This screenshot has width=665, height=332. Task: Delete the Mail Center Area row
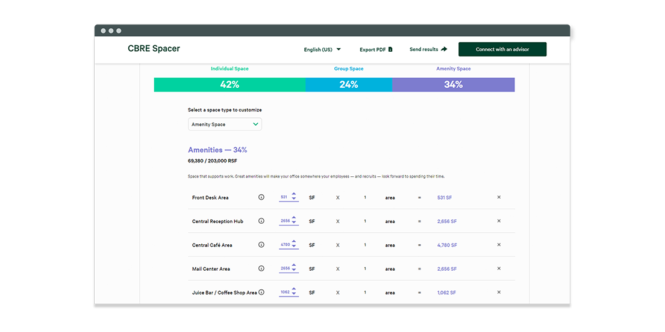pyautogui.click(x=499, y=269)
